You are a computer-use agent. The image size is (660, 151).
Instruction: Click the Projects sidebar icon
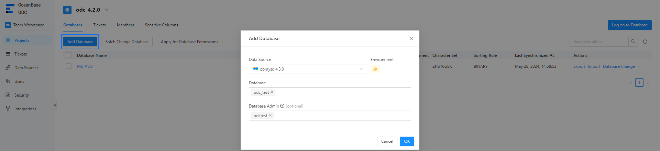[8, 40]
